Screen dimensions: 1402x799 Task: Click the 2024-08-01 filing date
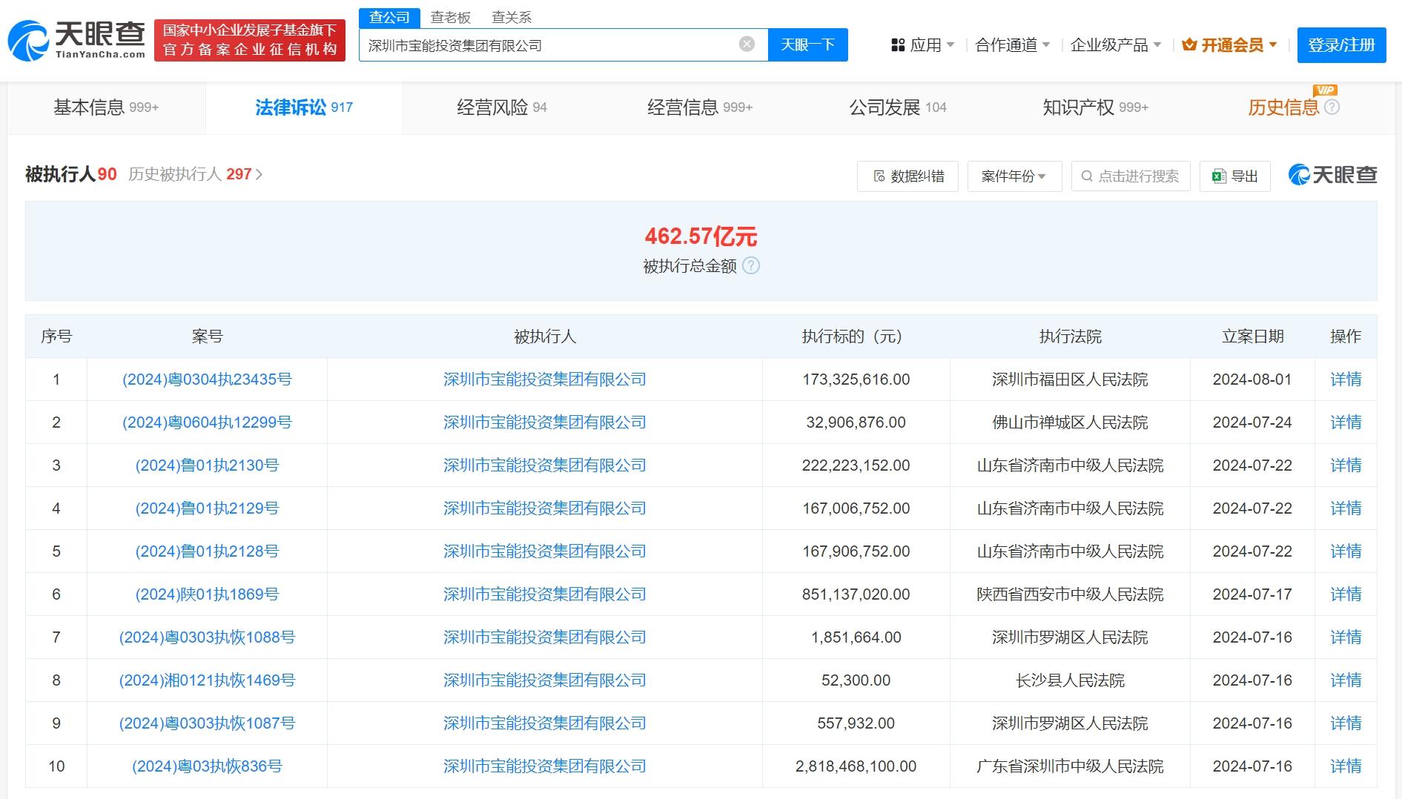point(1252,379)
